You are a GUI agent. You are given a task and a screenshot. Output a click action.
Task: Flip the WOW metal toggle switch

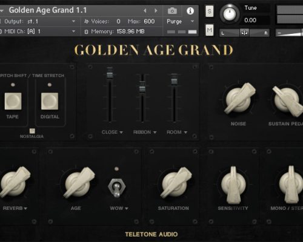pos(116,188)
